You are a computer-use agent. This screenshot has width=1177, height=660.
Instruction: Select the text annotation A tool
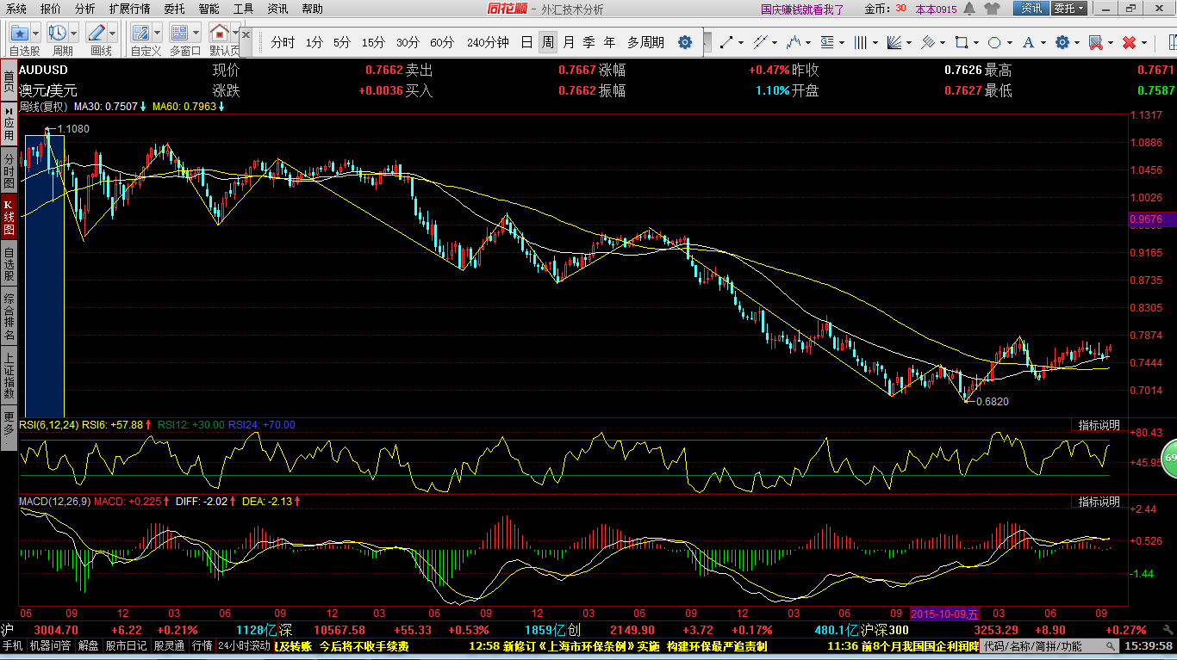[x=1028, y=42]
